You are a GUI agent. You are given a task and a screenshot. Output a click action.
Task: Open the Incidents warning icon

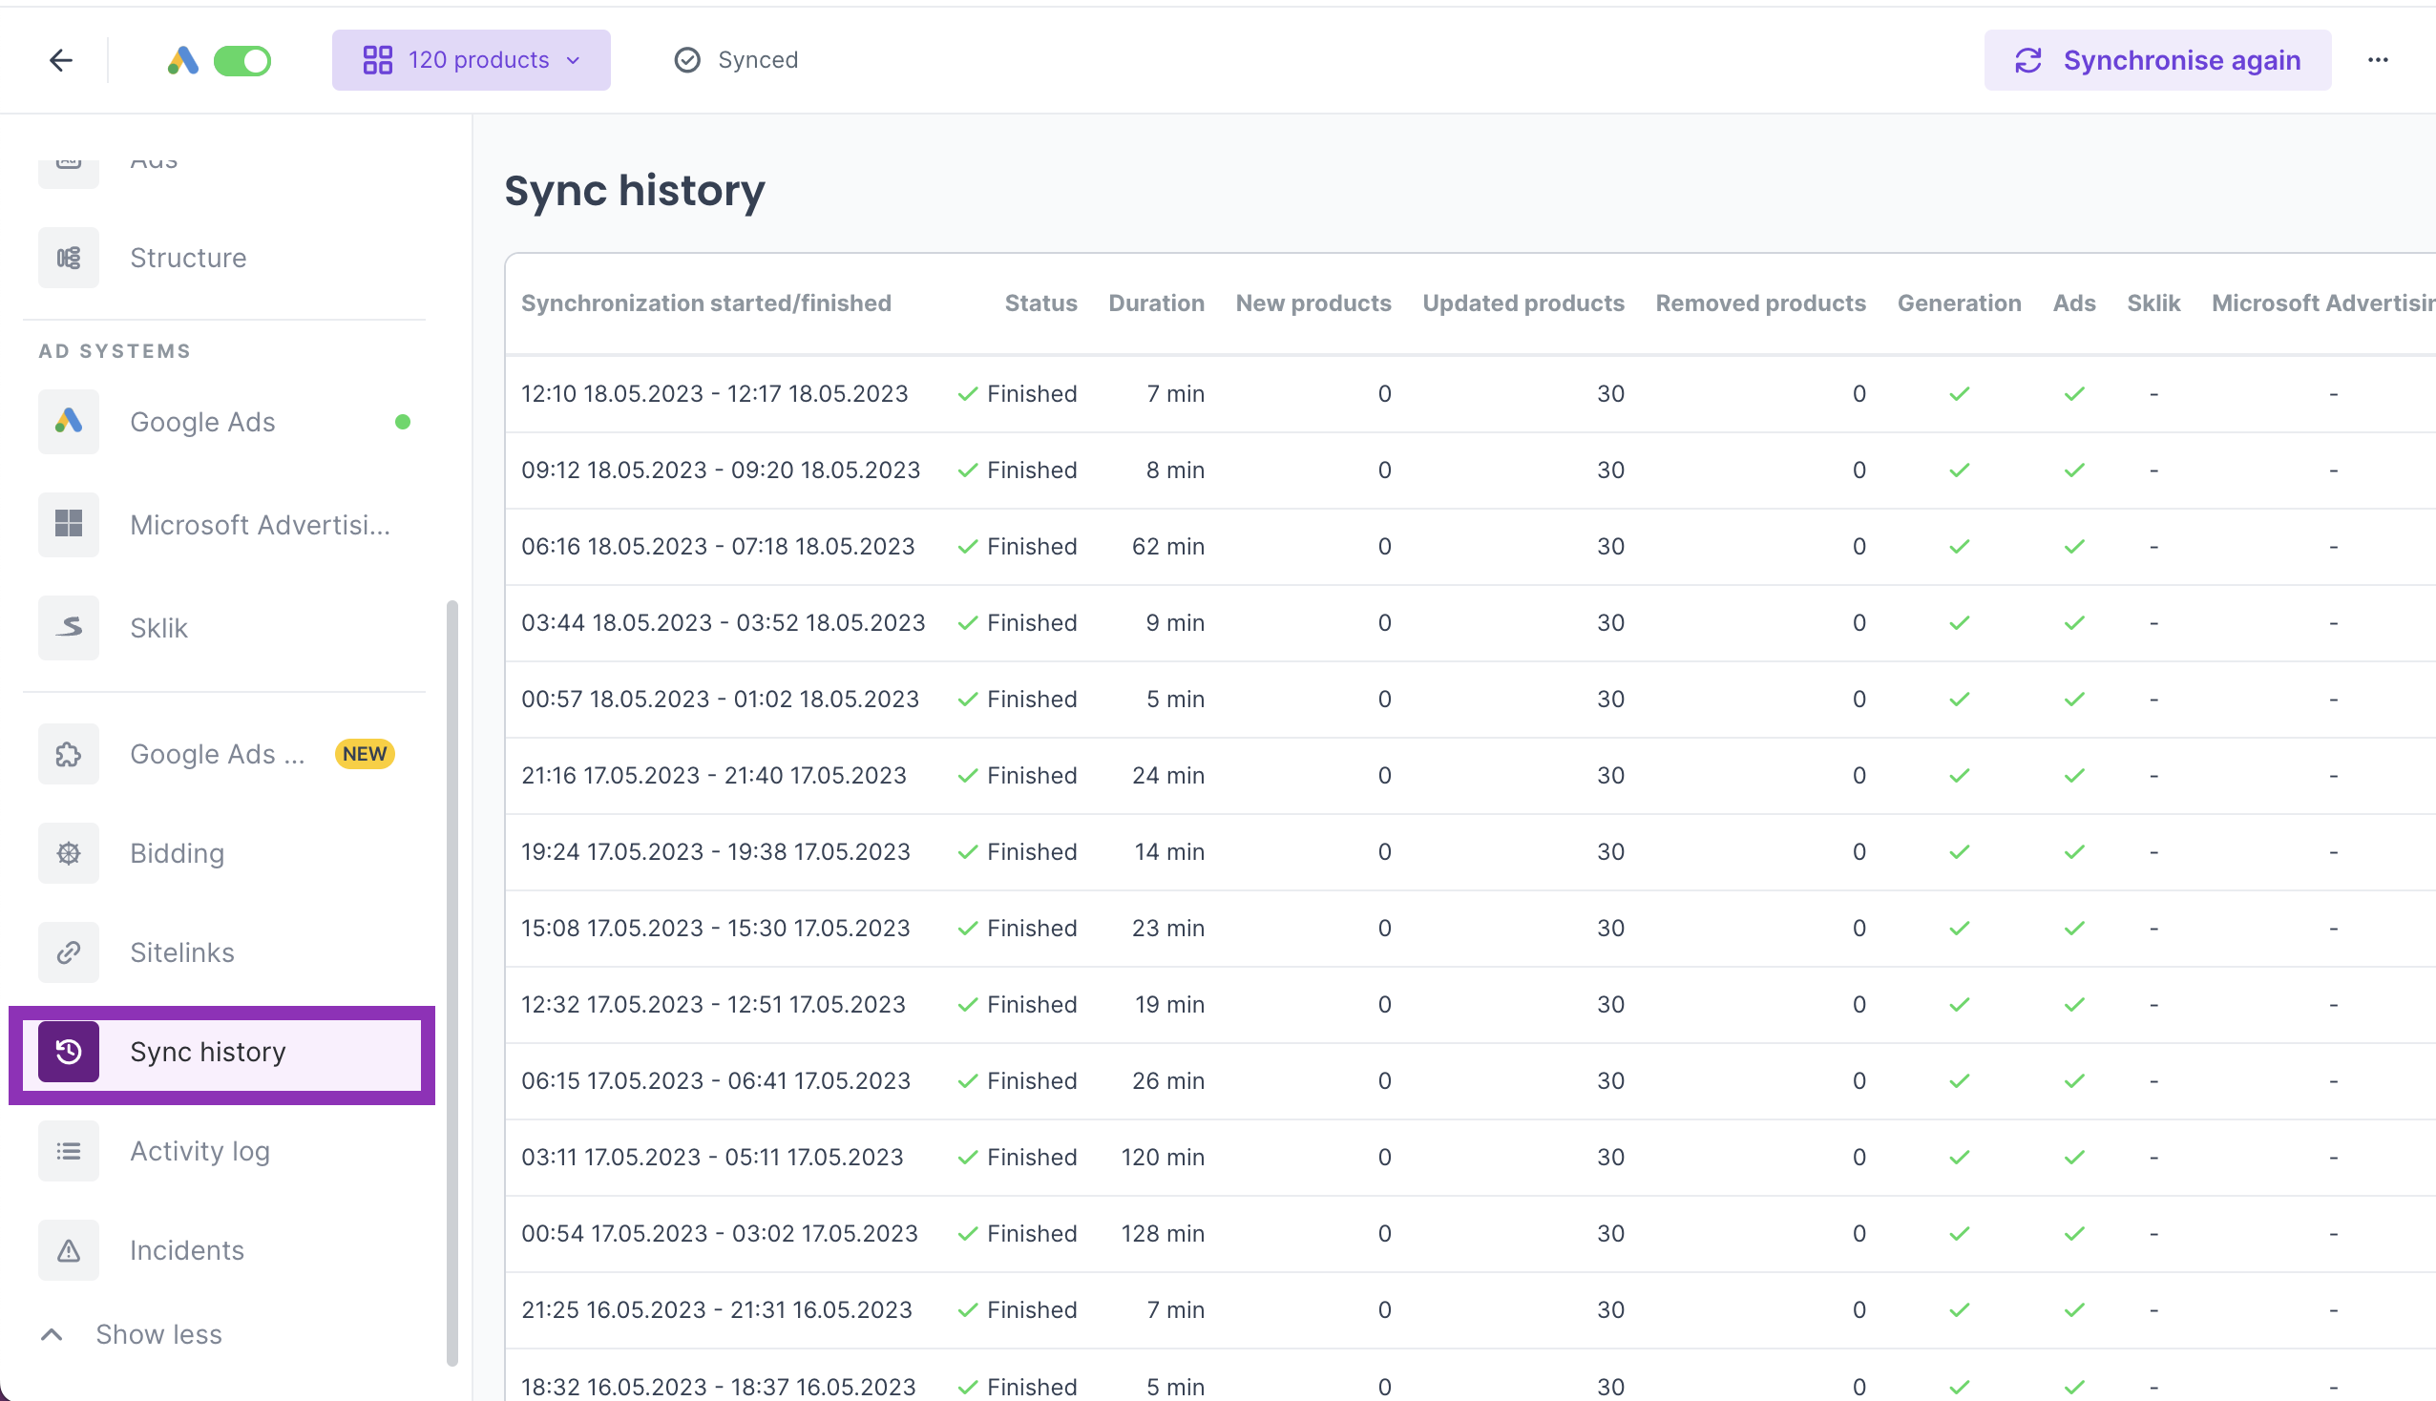pos(69,1250)
